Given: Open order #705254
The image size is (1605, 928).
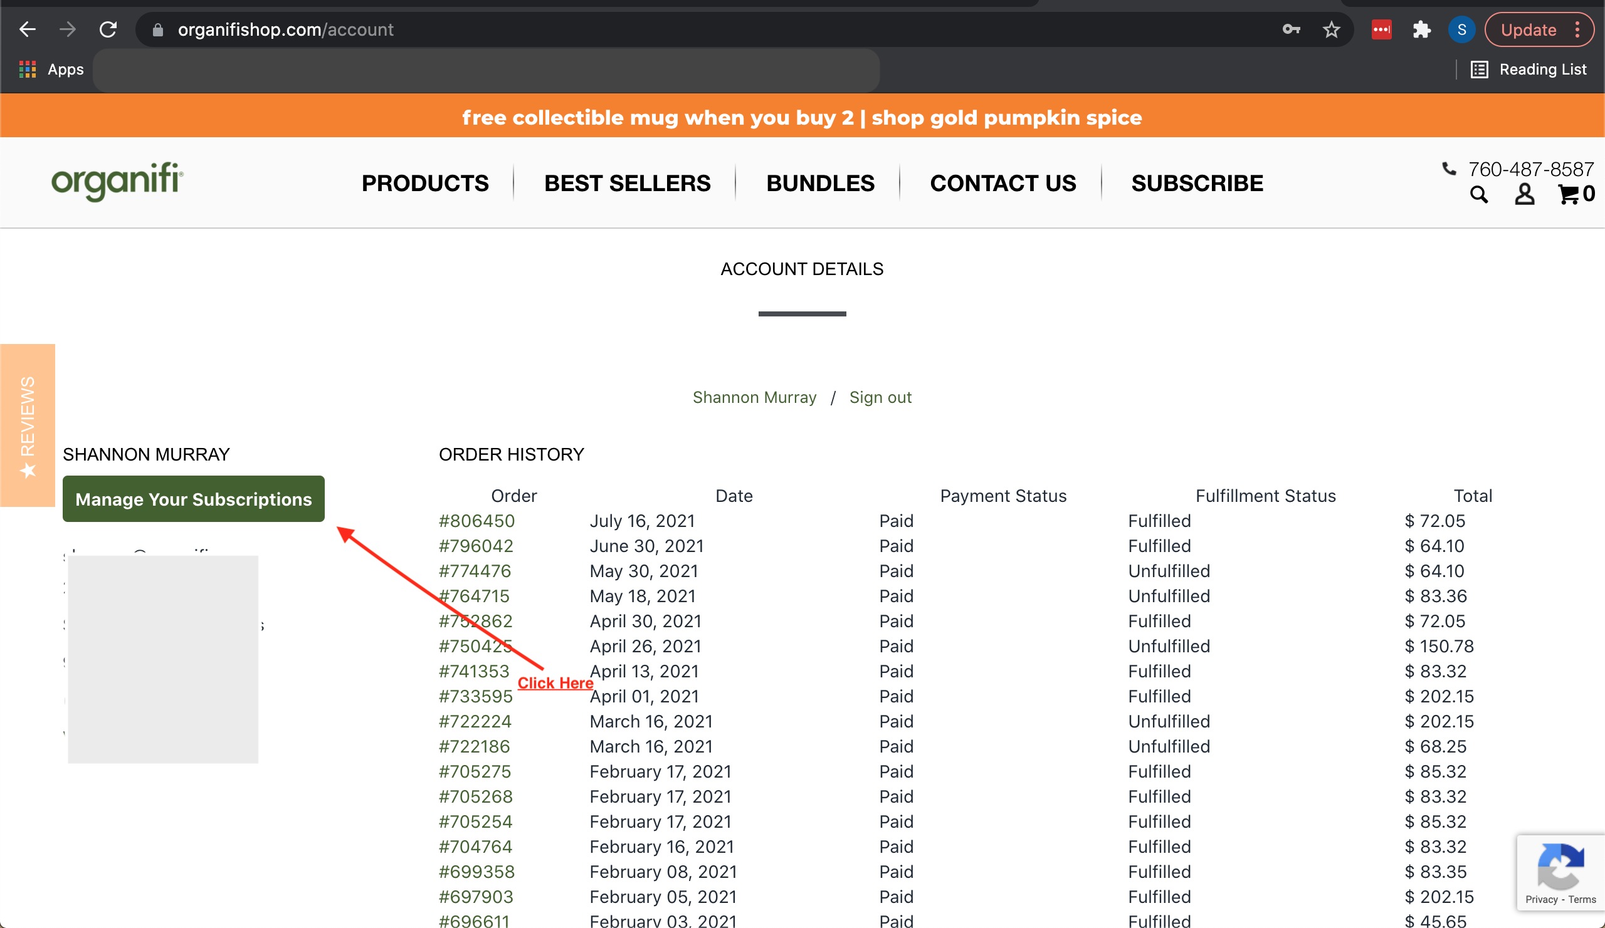Looking at the screenshot, I should click(475, 821).
